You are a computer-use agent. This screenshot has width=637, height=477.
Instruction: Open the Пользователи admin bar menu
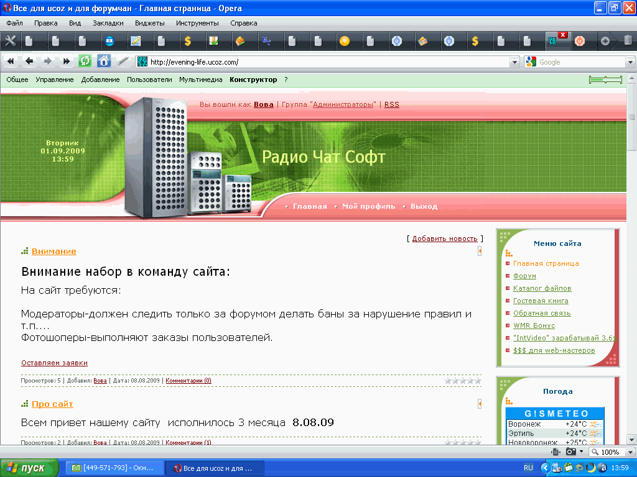coord(149,79)
